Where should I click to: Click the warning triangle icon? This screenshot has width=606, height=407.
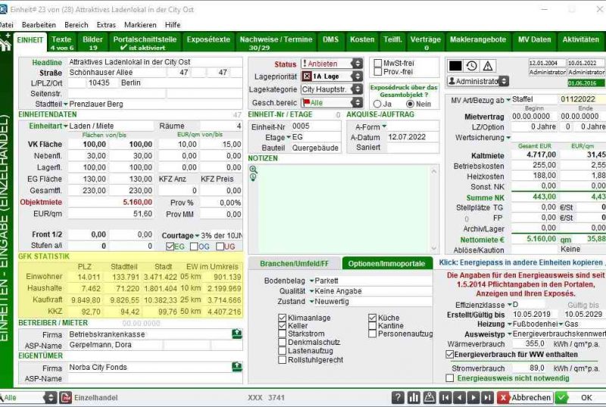pos(488,66)
